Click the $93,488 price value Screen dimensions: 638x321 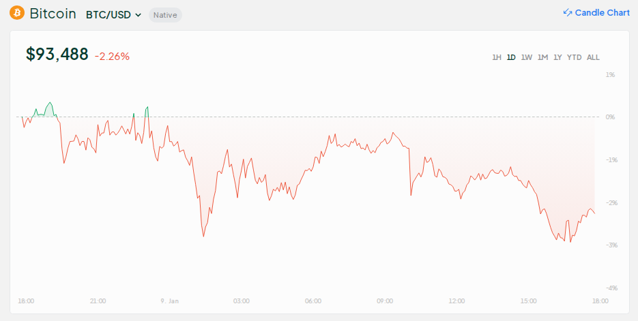(57, 55)
